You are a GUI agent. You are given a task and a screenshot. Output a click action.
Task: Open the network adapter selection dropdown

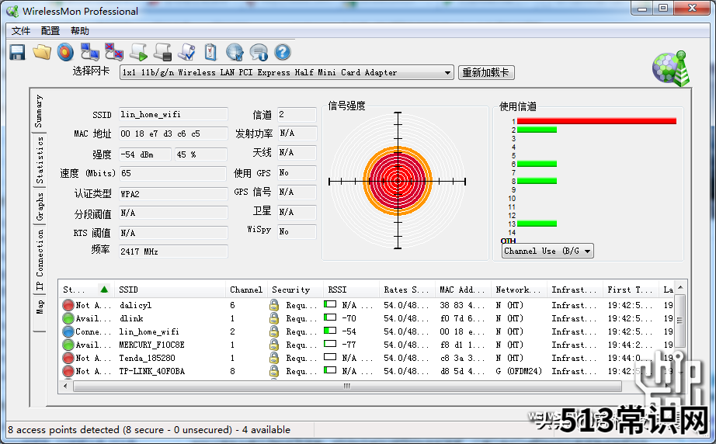coord(447,72)
